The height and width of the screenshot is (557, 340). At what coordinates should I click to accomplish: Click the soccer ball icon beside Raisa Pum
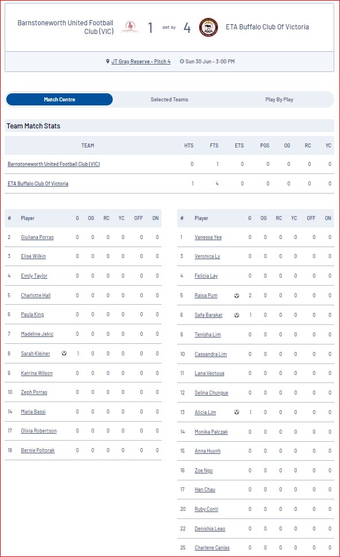(236, 295)
